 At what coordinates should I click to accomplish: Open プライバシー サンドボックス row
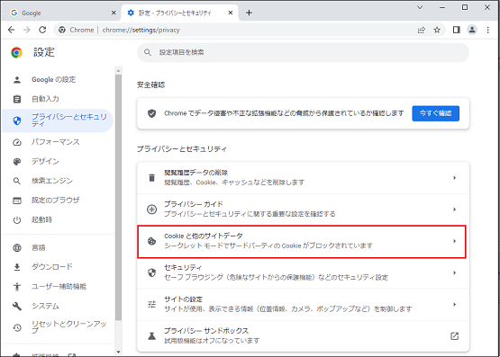click(x=303, y=336)
